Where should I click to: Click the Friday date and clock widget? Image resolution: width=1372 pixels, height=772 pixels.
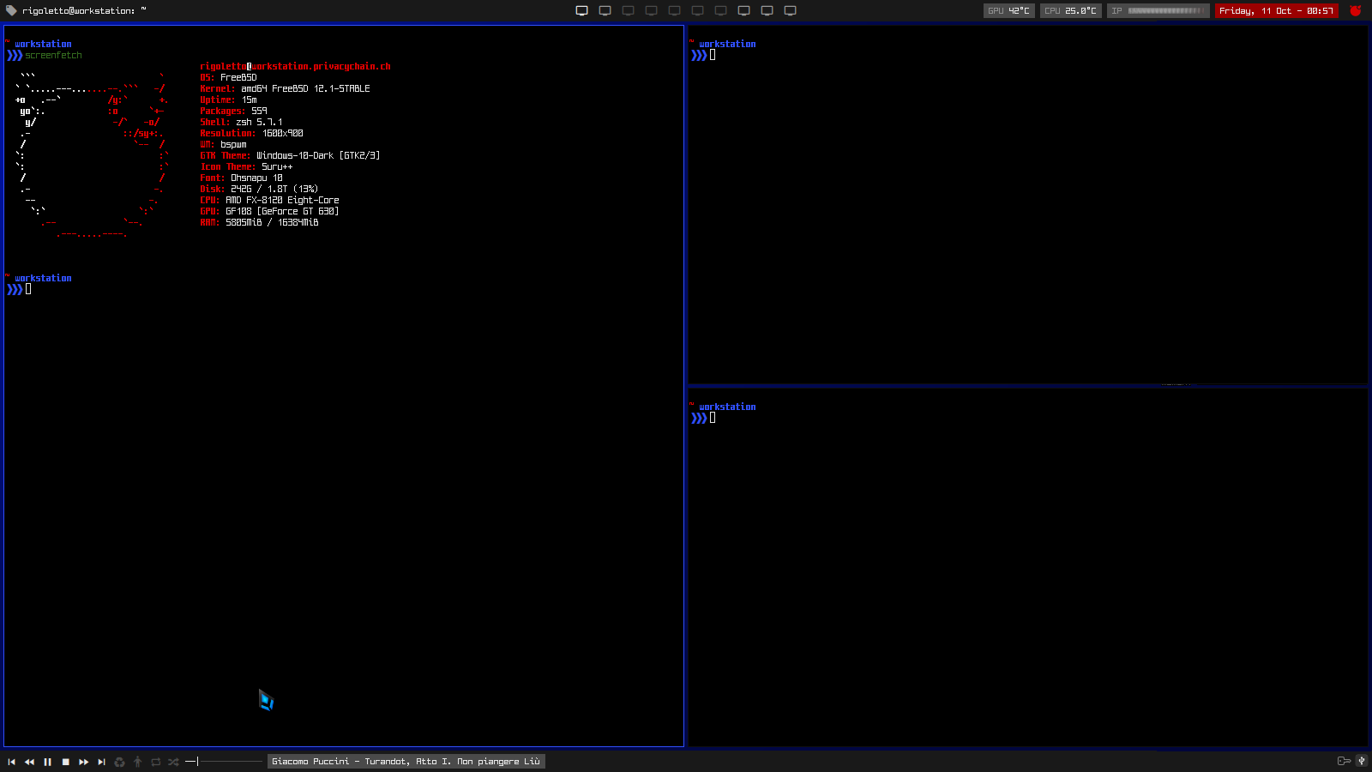click(x=1276, y=11)
